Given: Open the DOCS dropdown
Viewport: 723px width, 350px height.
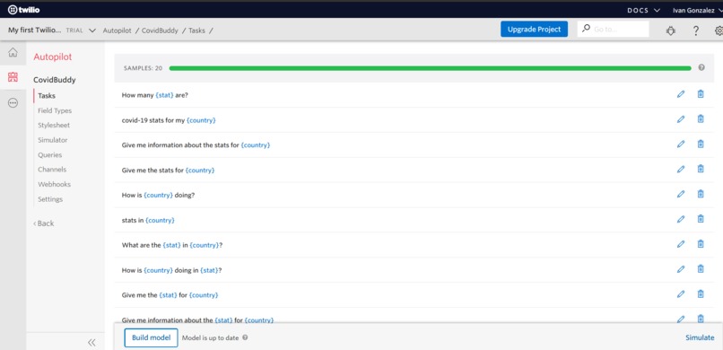Looking at the screenshot, I should [x=643, y=10].
